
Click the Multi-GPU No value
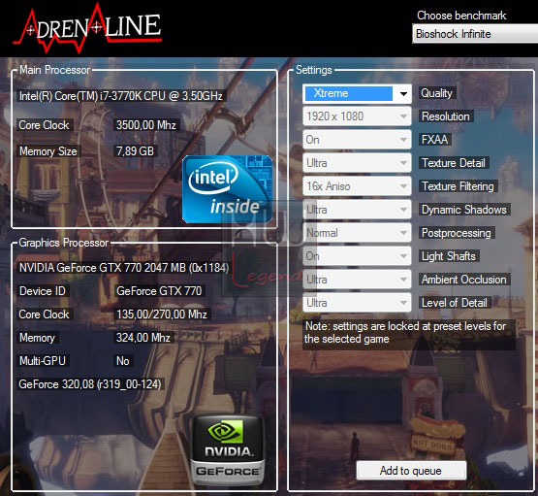pos(123,361)
